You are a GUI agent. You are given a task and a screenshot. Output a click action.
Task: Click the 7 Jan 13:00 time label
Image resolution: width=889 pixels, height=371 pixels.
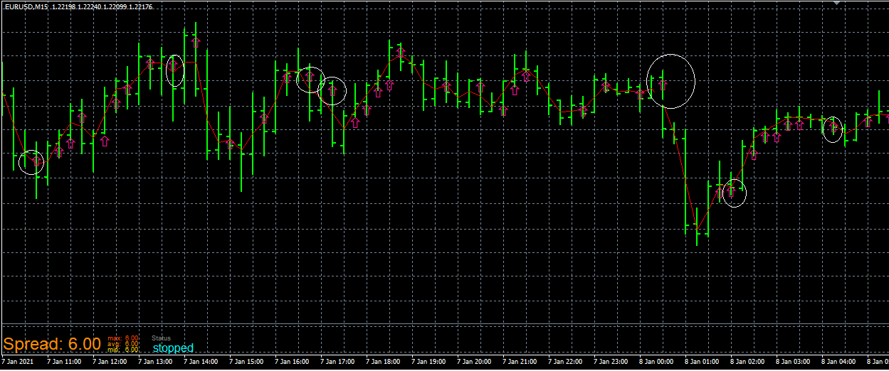coord(155,362)
